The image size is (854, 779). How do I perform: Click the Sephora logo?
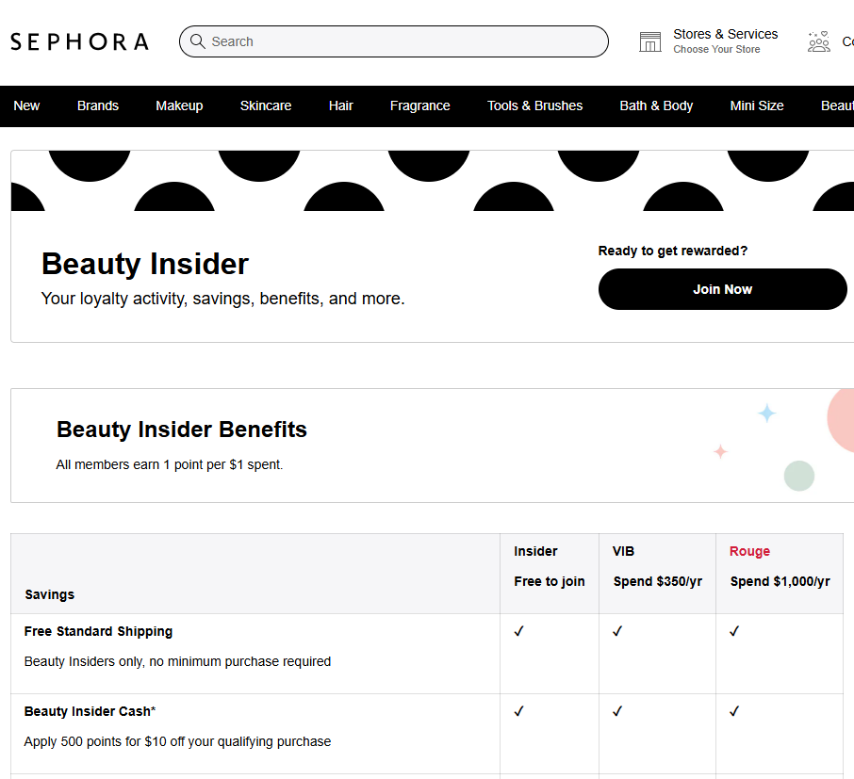[79, 41]
